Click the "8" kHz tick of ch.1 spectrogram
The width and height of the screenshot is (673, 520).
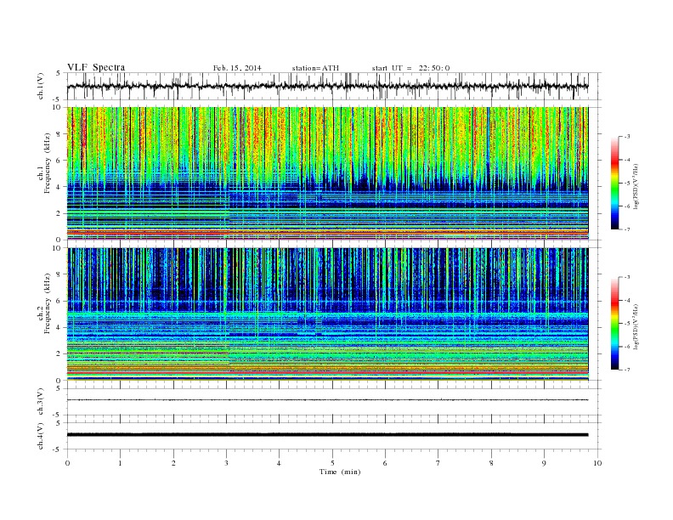pyautogui.click(x=59, y=134)
